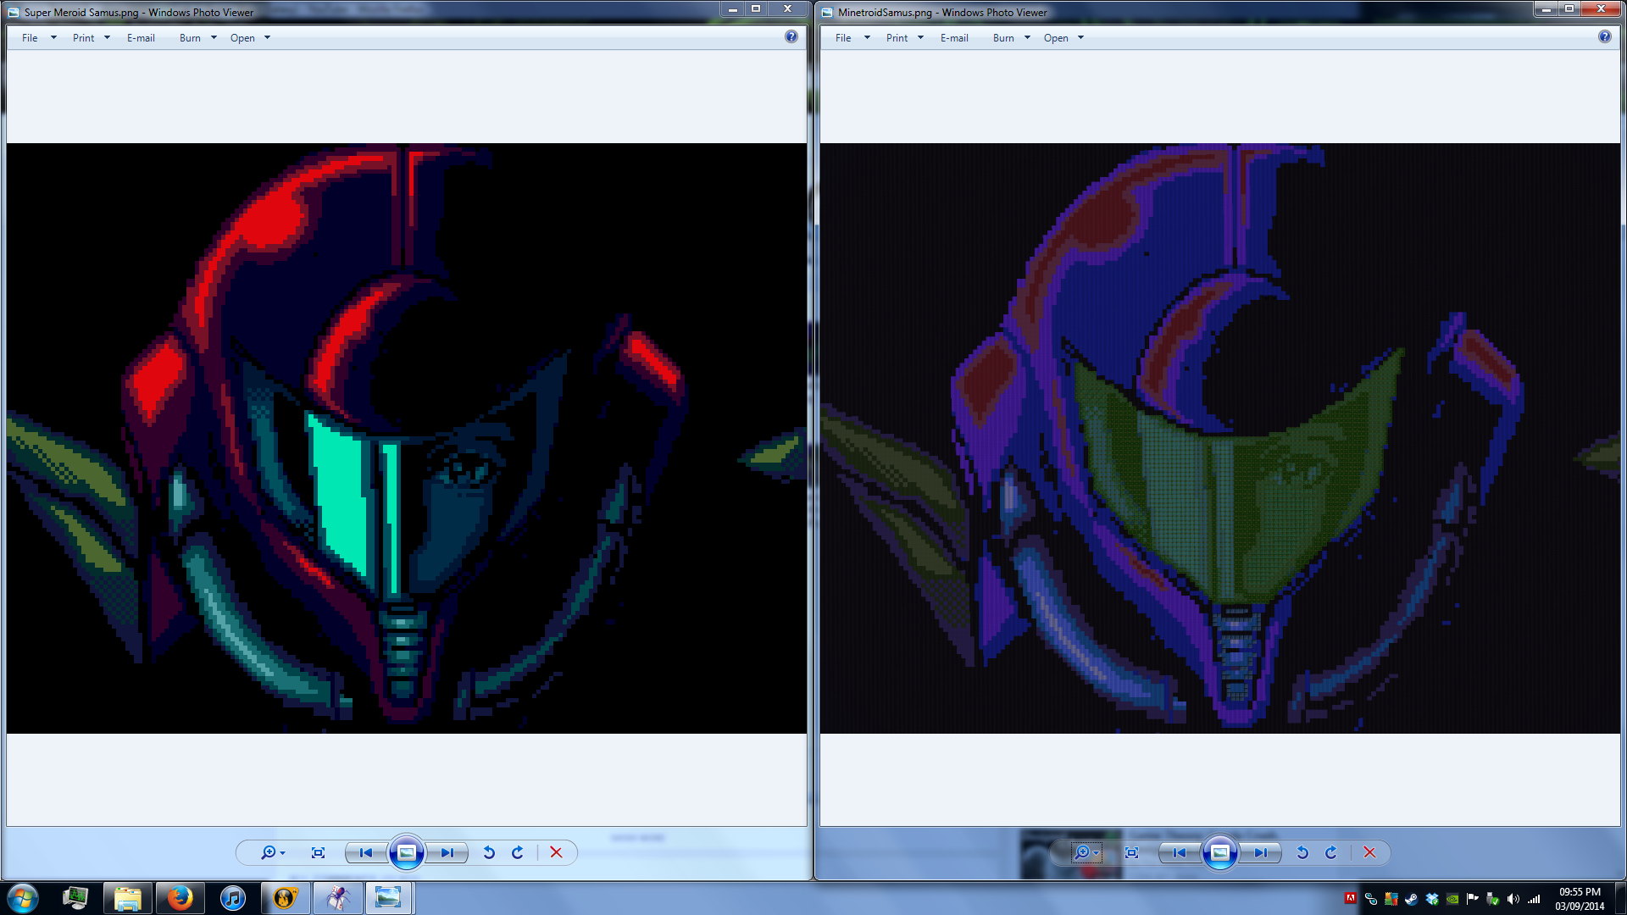Viewport: 1627px width, 915px height.
Task: Open the Open menu in MinetroidSamus window
Action: 1064,38
